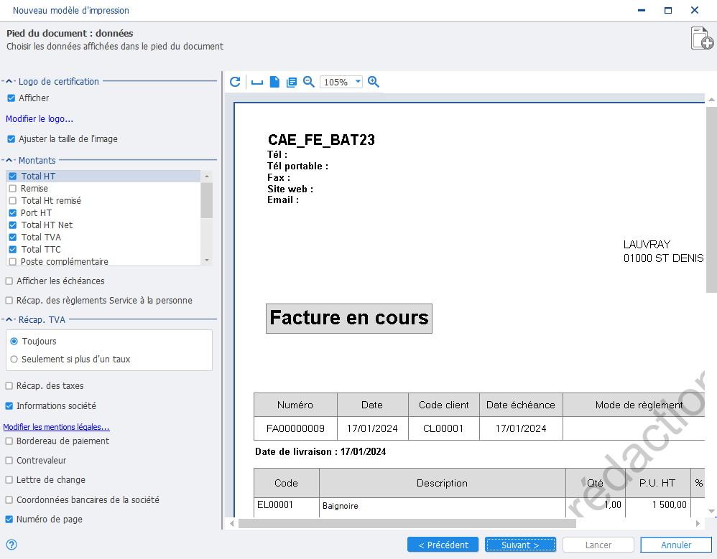Open the help icon

[11, 545]
